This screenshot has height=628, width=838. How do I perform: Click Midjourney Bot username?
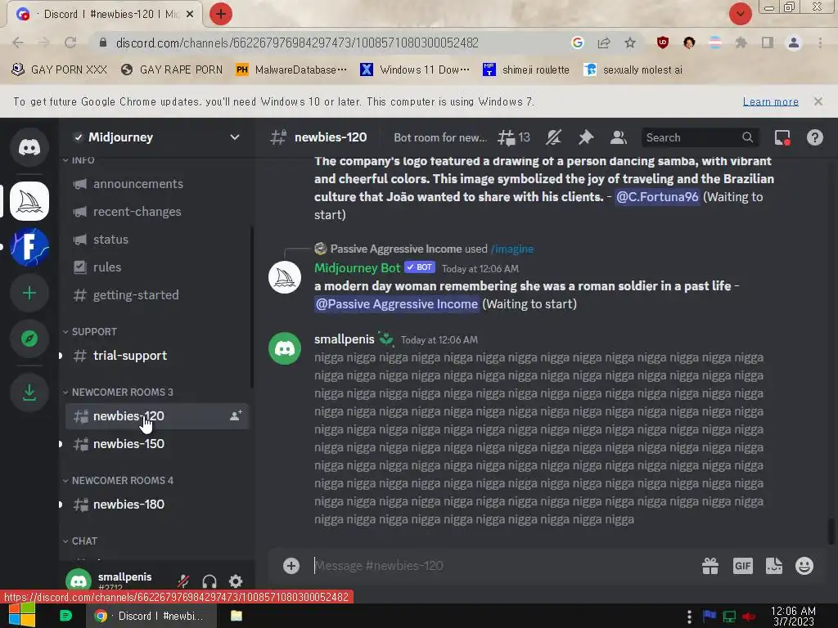pos(357,267)
